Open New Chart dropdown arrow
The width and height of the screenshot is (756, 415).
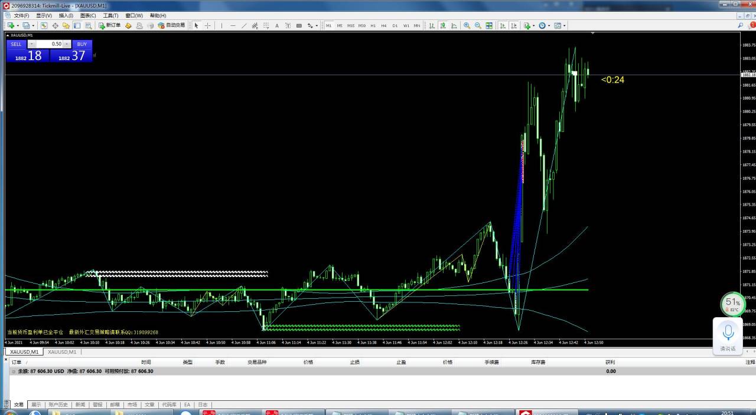tap(18, 25)
